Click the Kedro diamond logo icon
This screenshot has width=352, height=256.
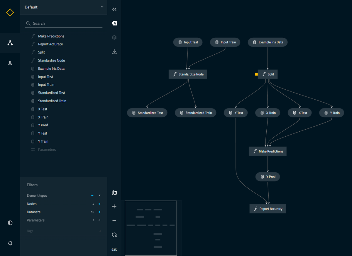[10, 12]
